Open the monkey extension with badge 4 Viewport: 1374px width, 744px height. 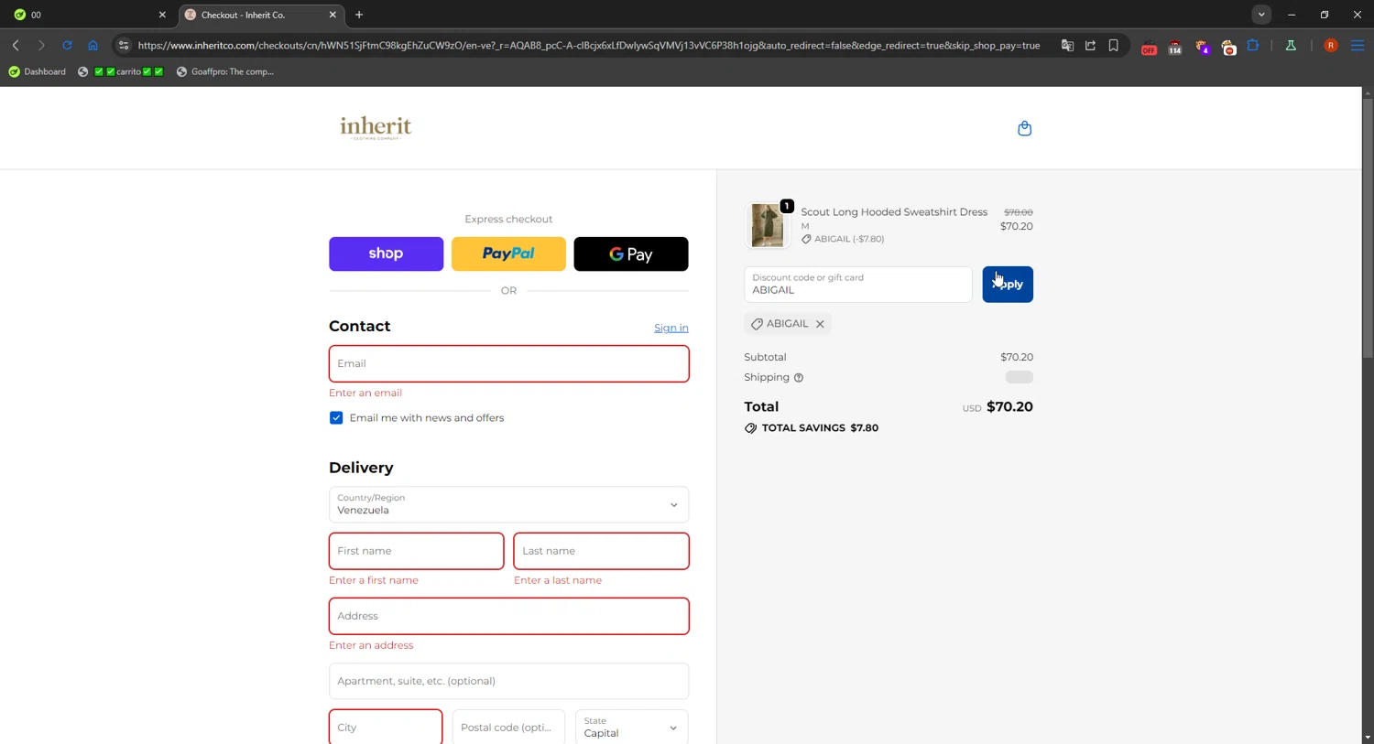tap(1202, 47)
